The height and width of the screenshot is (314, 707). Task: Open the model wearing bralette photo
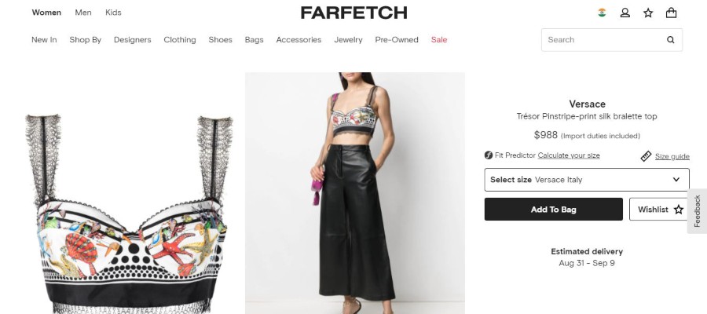coord(355,193)
